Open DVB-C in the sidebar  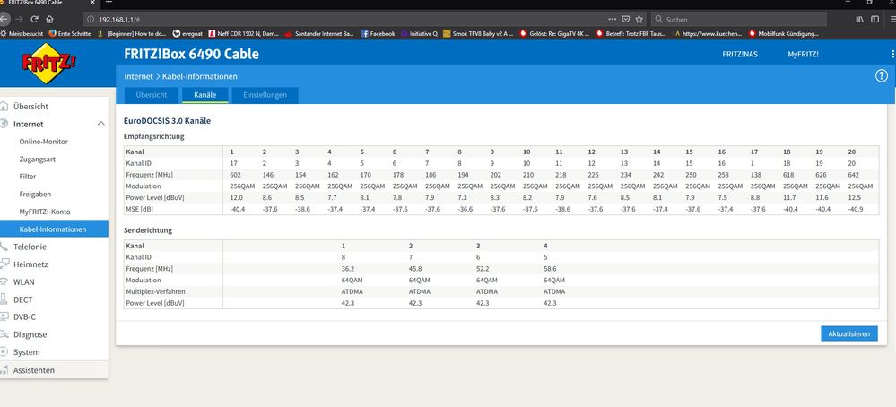24,316
